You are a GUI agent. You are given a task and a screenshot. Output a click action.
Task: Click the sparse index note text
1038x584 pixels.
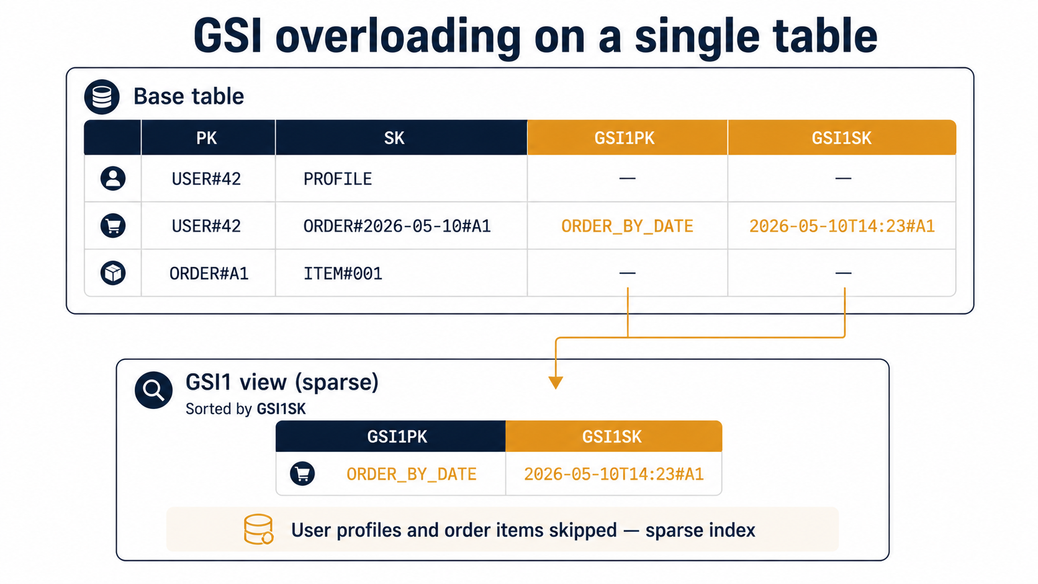pyautogui.click(x=523, y=531)
